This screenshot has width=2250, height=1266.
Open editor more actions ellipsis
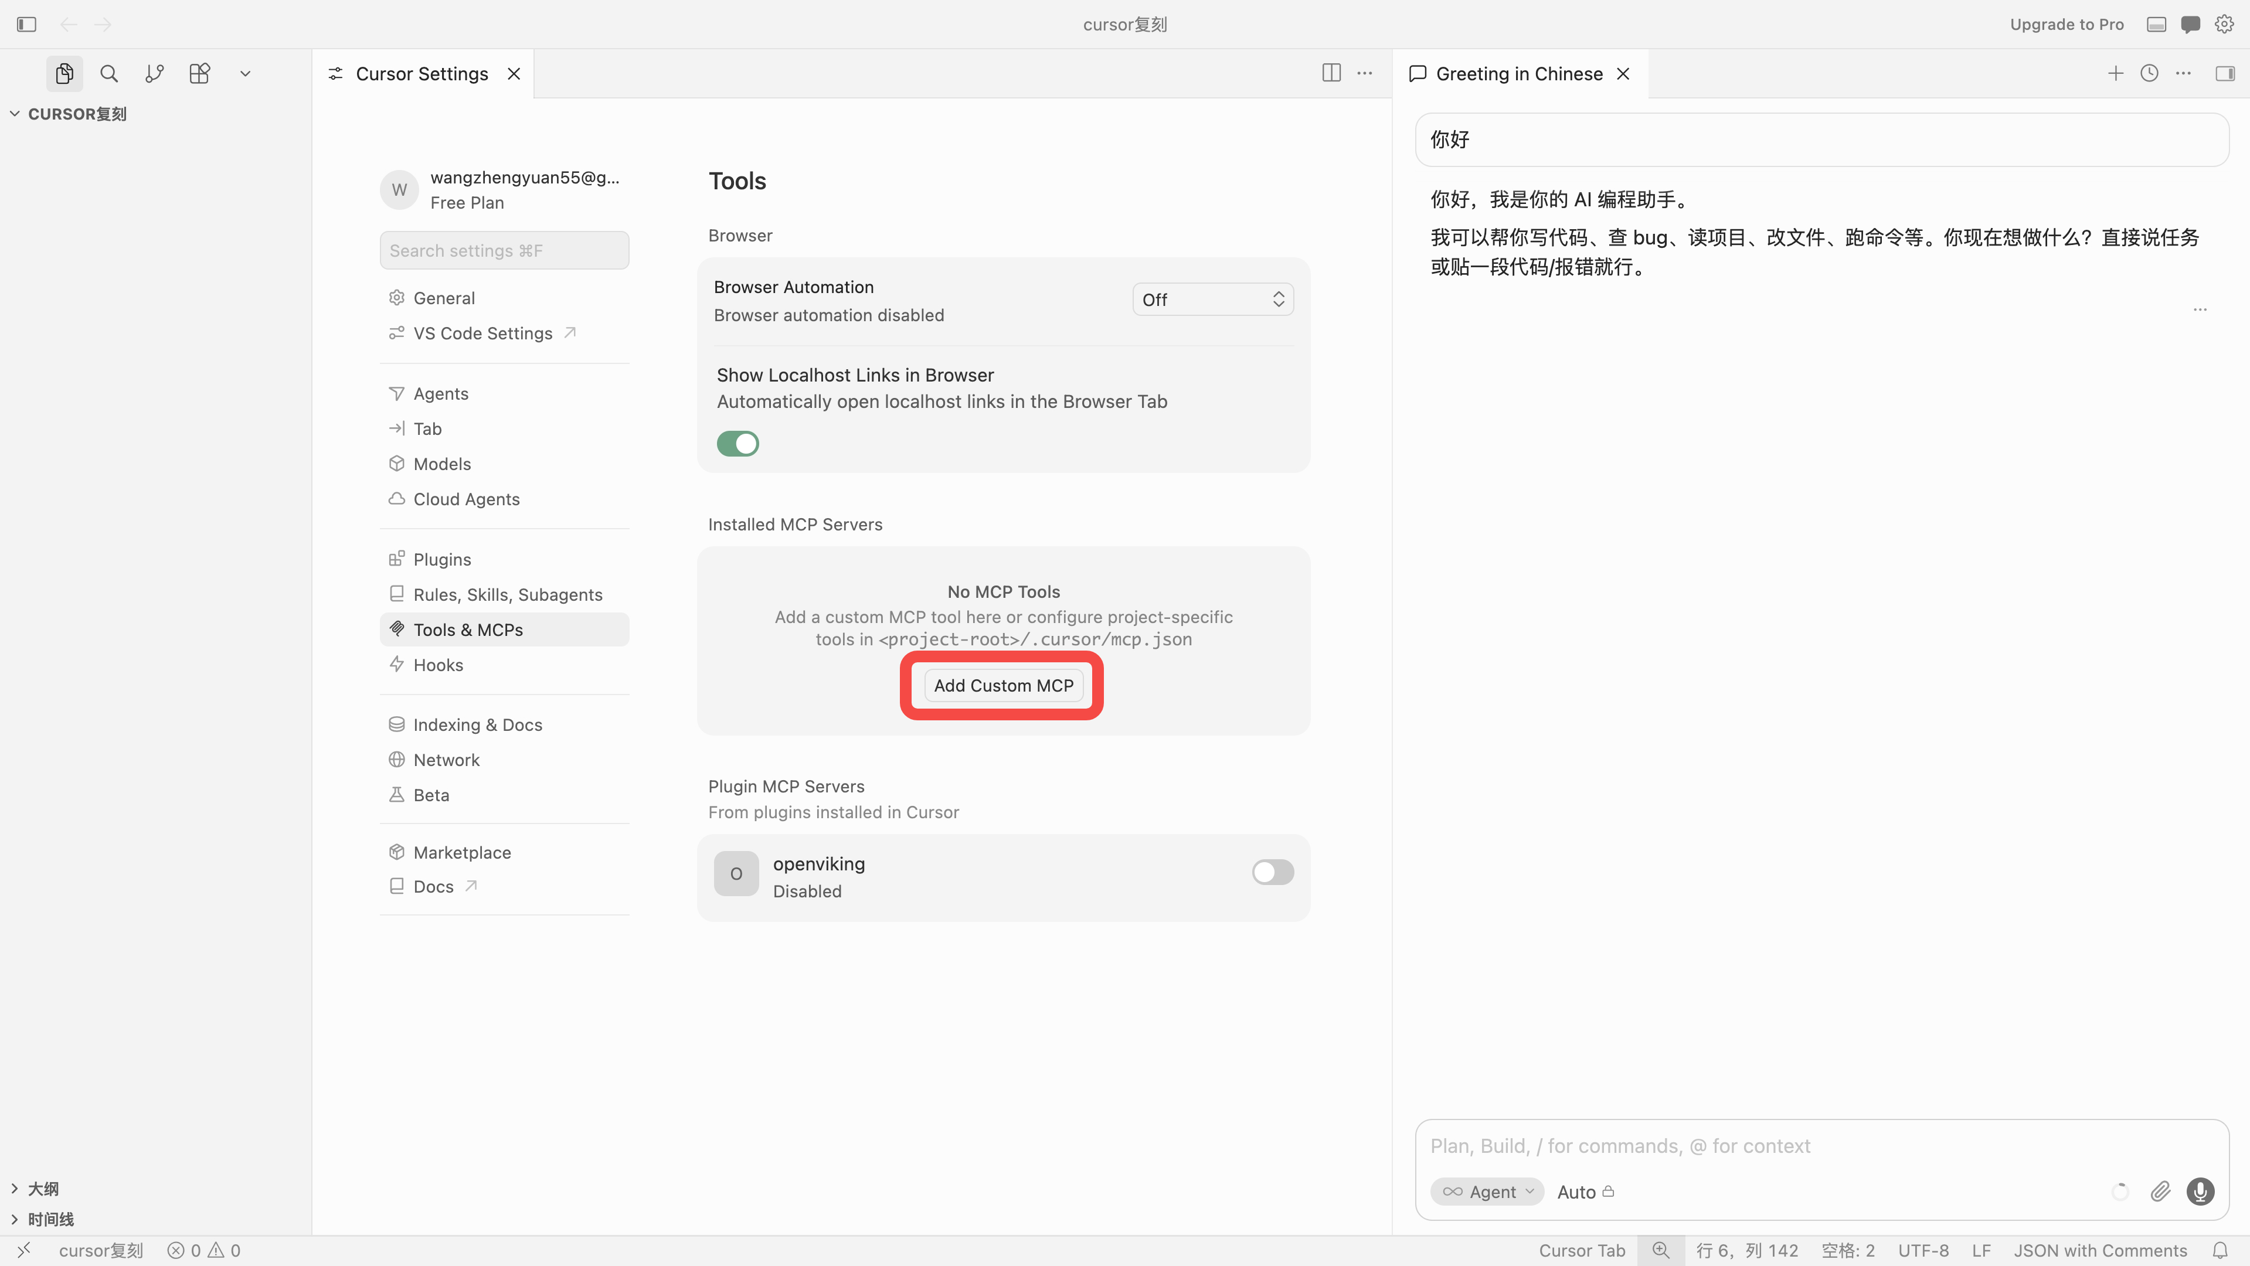pos(1365,73)
